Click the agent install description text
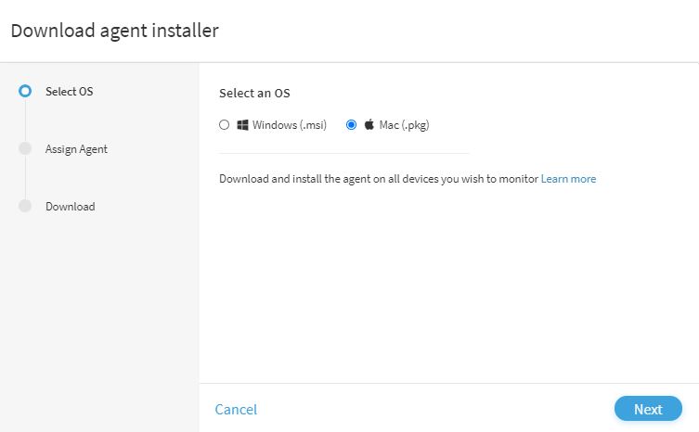The height and width of the screenshot is (432, 699). 379,179
